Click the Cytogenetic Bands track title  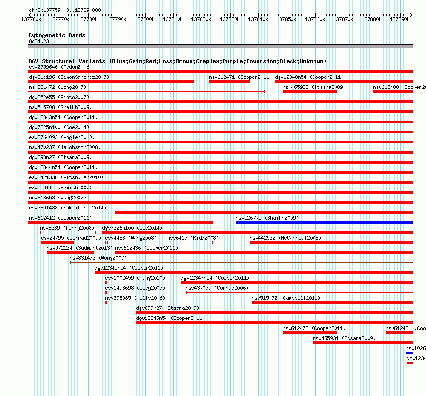(x=57, y=35)
